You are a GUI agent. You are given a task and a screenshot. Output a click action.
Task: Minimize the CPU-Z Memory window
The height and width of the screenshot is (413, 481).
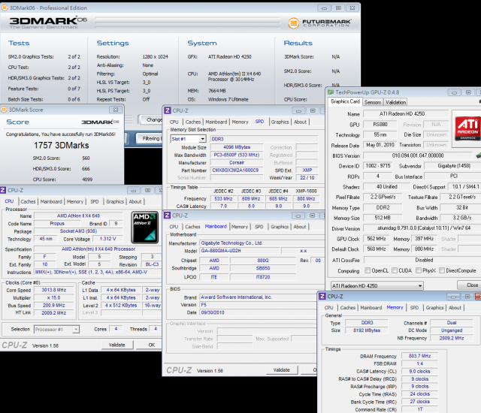pos(453,297)
